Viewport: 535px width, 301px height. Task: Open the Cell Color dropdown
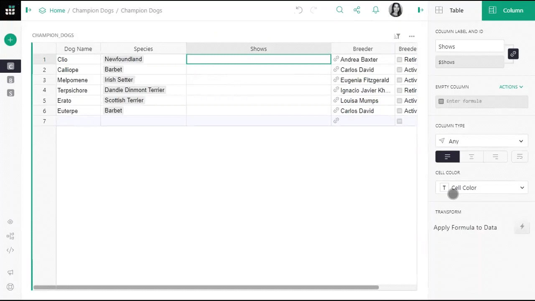[481, 188]
